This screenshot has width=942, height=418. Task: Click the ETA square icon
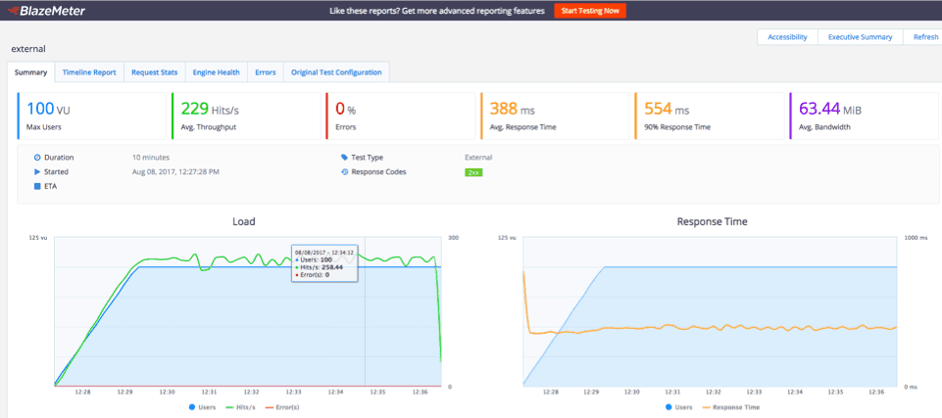tap(38, 186)
